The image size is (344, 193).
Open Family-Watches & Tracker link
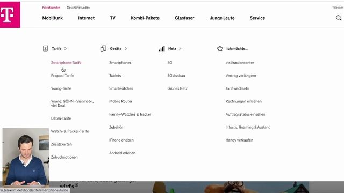(130, 114)
